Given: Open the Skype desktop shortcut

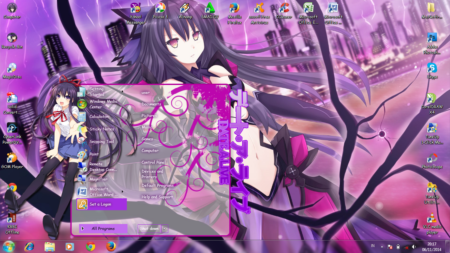Looking at the screenshot, I should 432,71.
